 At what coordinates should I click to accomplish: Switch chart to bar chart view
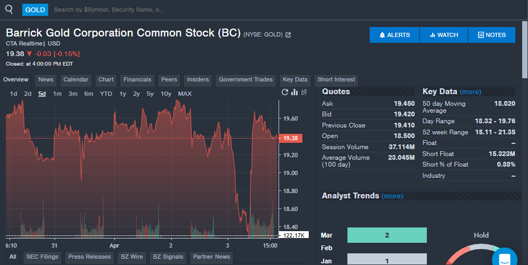pos(294,93)
